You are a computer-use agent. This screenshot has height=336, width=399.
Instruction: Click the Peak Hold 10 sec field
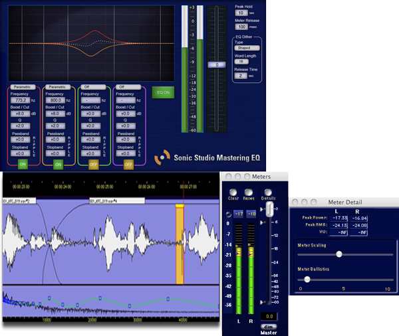point(241,13)
